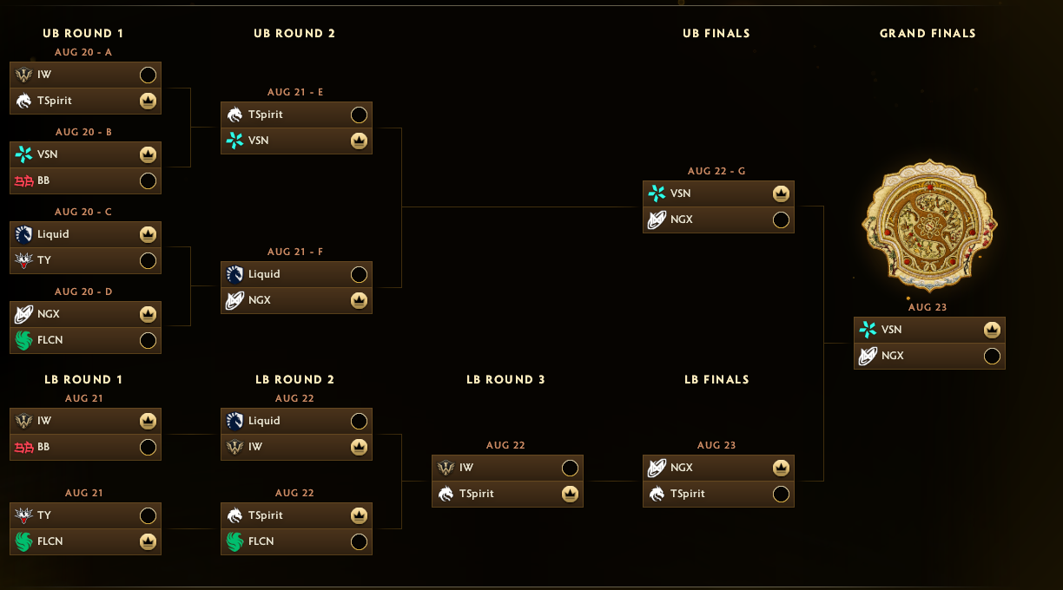Click crown marker beside NGX in LB Finals

pyautogui.click(x=781, y=468)
